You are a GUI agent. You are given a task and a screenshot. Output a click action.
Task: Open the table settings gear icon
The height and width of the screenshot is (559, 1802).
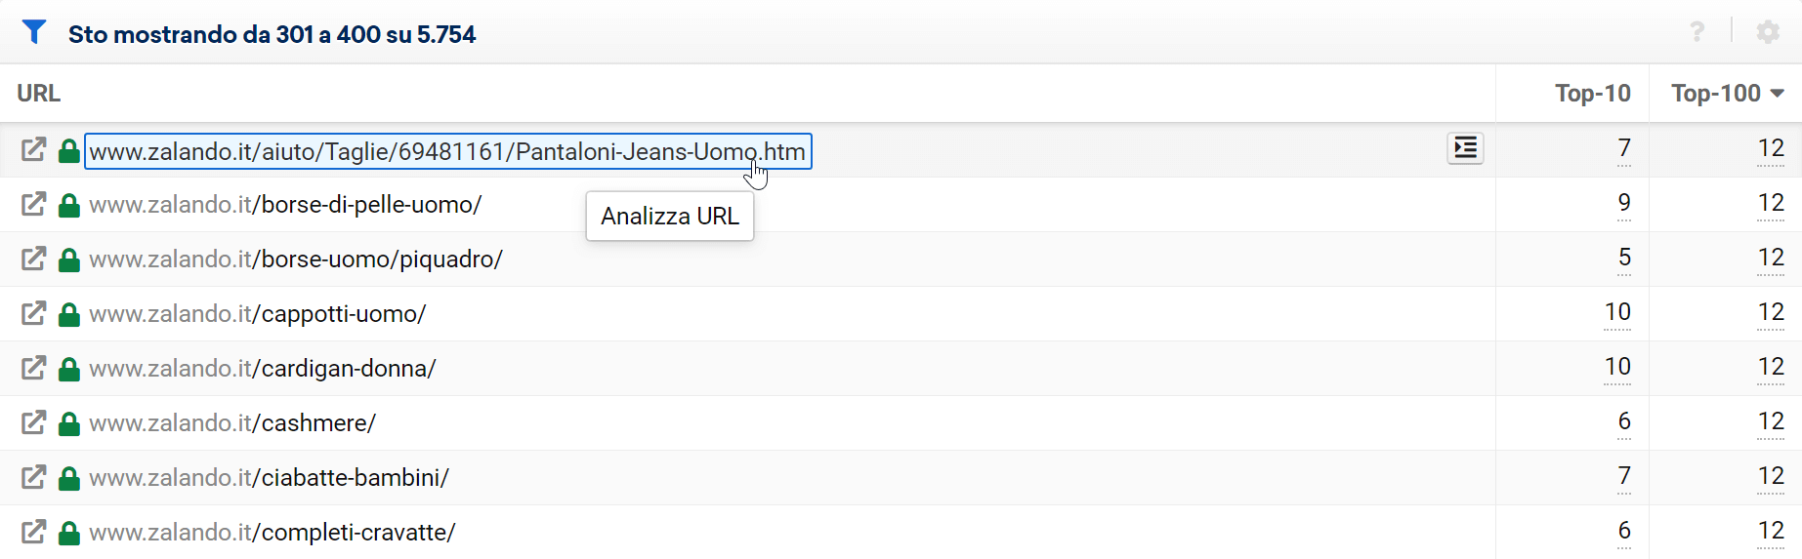(x=1768, y=32)
